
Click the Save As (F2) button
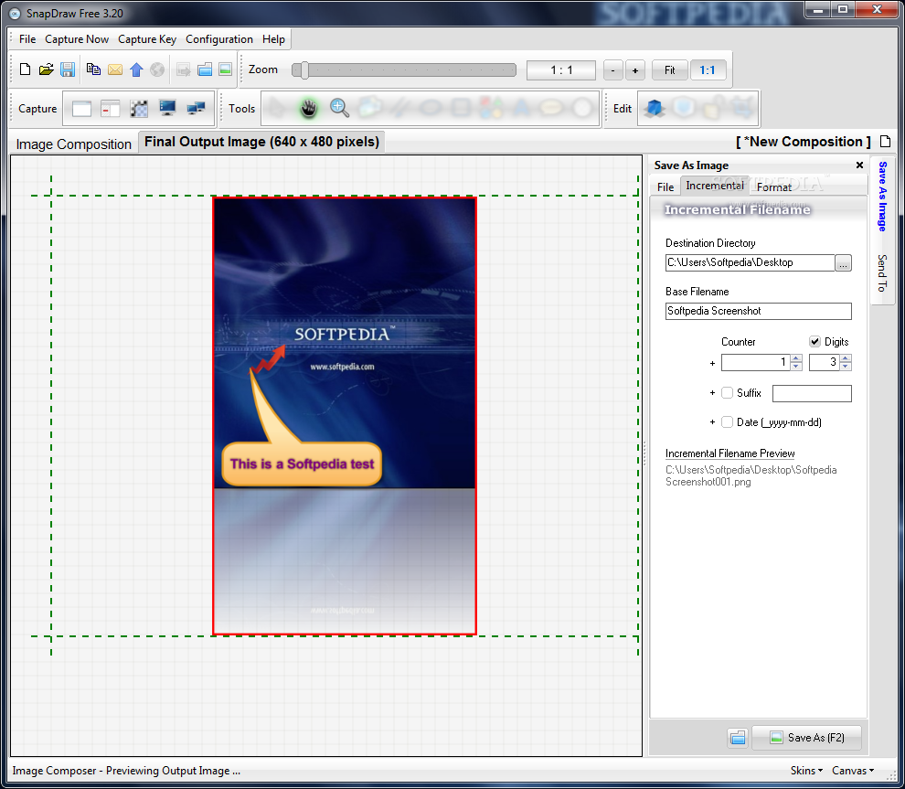point(807,738)
